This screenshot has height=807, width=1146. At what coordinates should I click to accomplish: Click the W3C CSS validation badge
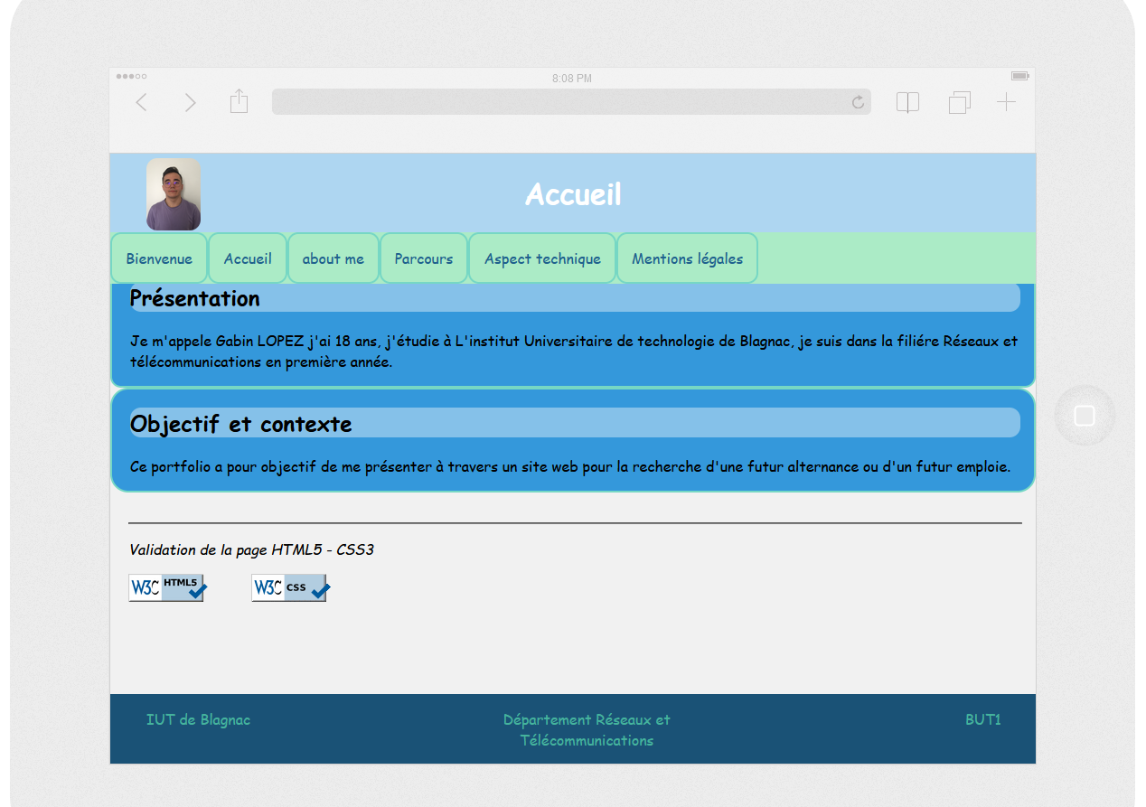pyautogui.click(x=290, y=587)
